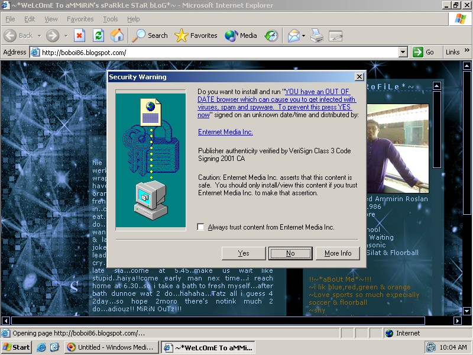Open the Mail button dropdown arrow

click(x=303, y=35)
